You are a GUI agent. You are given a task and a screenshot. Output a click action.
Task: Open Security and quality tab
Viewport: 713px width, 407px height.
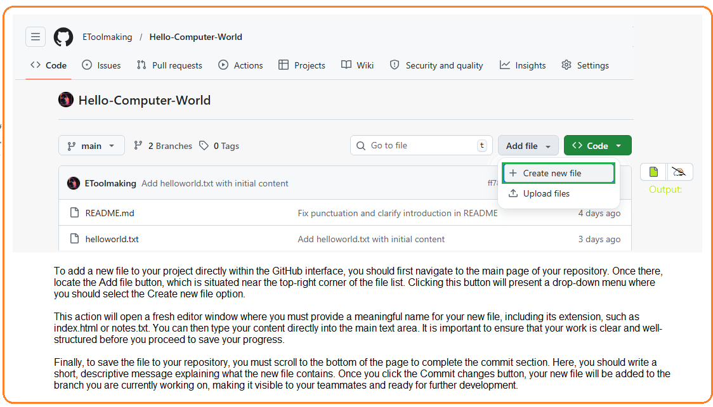tap(436, 65)
